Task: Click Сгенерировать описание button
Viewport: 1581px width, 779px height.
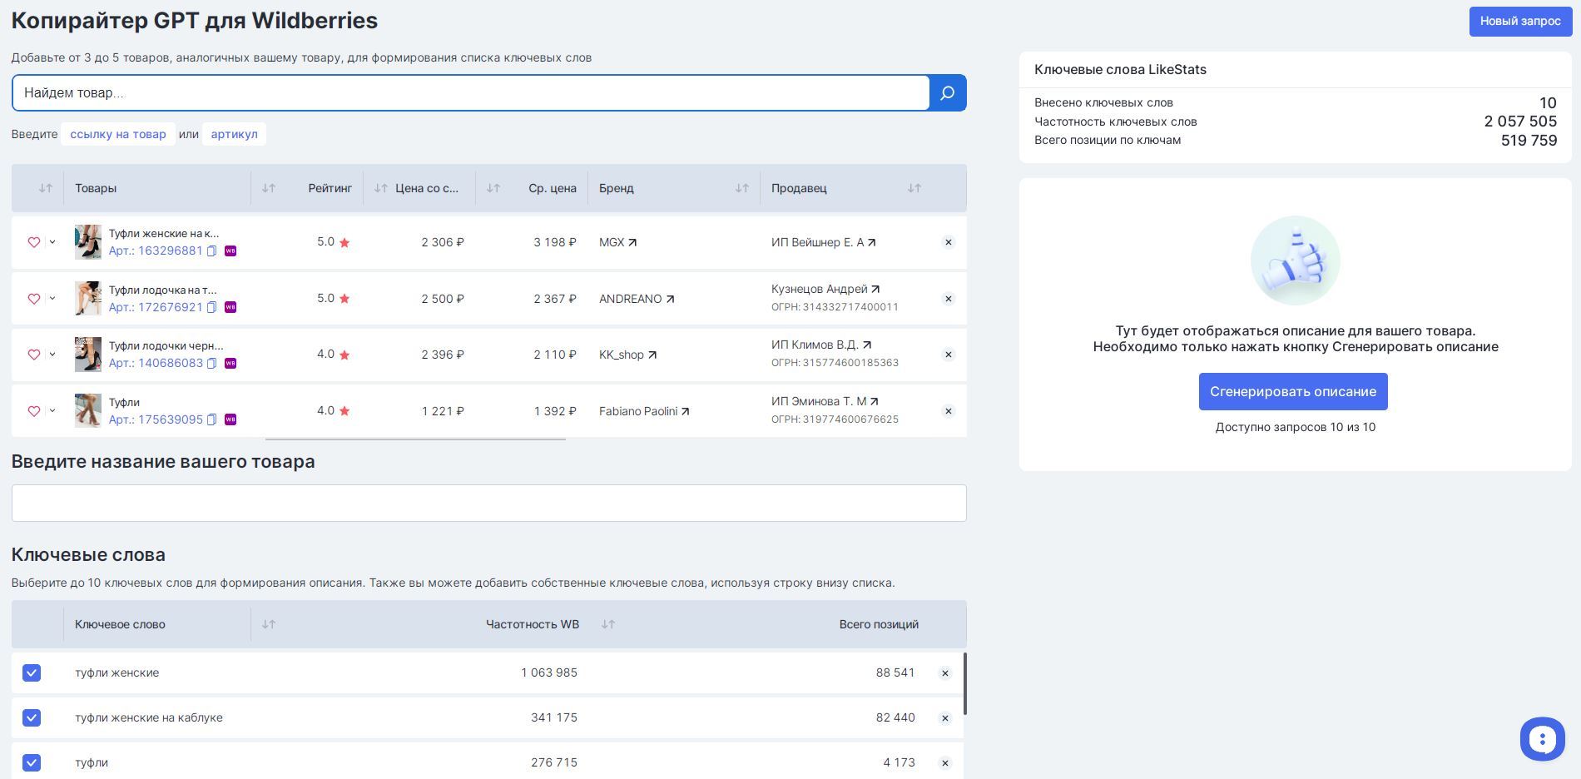Action: pyautogui.click(x=1293, y=391)
